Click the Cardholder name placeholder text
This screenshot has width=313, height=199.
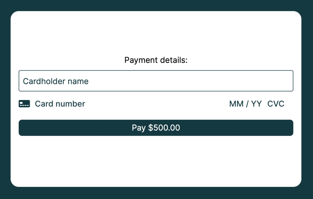click(56, 81)
